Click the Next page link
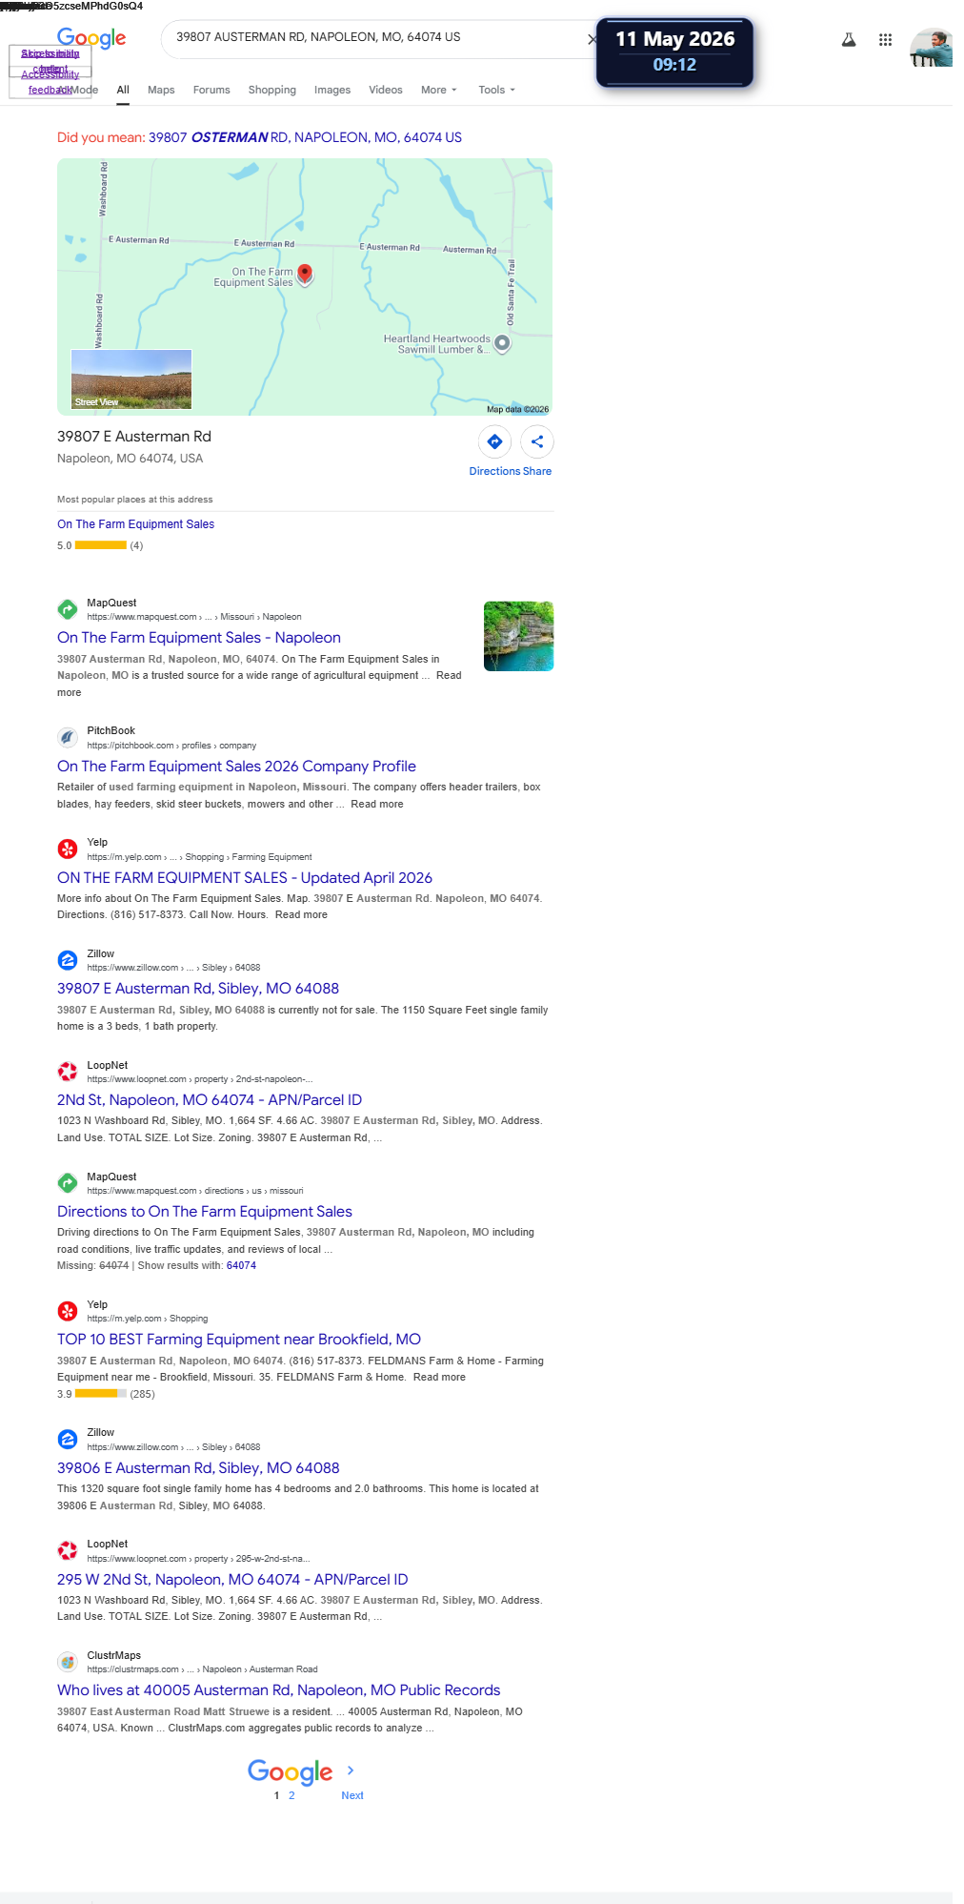The height and width of the screenshot is (1904, 964). click(352, 1795)
